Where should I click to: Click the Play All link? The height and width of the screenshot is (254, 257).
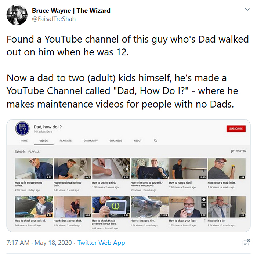tap(34, 151)
